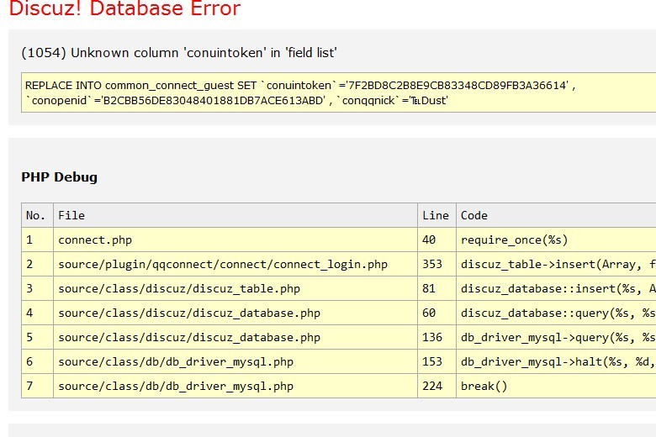Select the discuz_table.php file path cell
Screen dimensions: 656x437
179,288
